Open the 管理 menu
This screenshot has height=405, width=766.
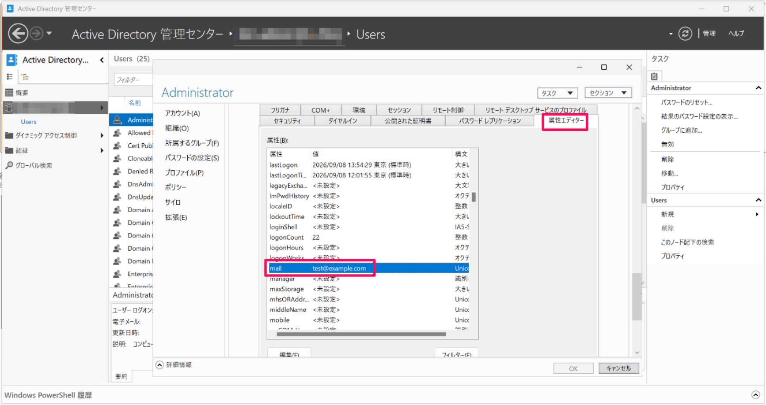coord(709,34)
